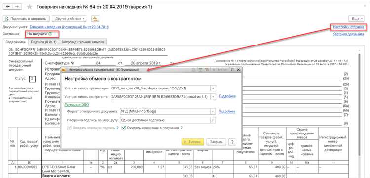The image size is (370, 178).
Task: Click the yellow "Готово" button
Action: tap(192, 142)
